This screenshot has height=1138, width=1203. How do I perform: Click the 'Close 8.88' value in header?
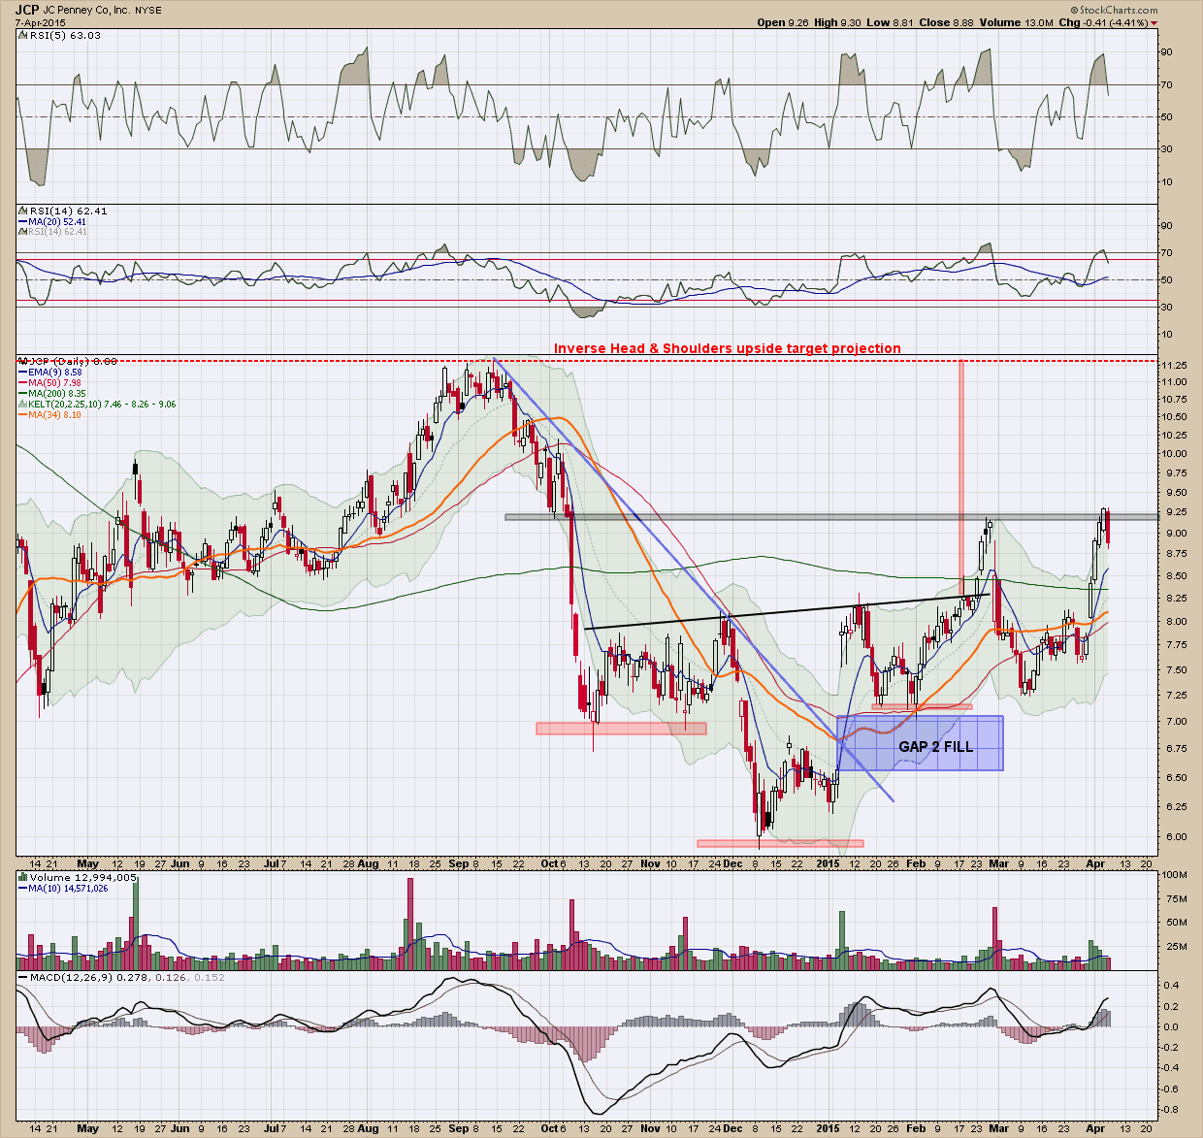(948, 22)
